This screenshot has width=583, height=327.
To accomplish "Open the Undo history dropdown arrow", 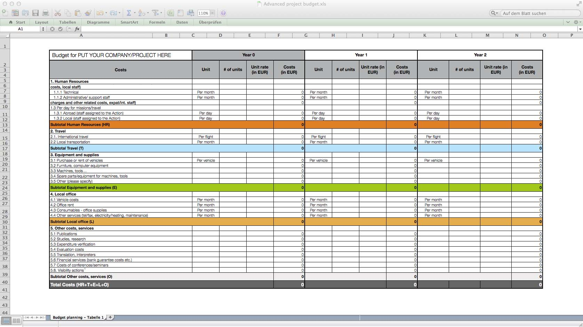I will click(x=106, y=13).
